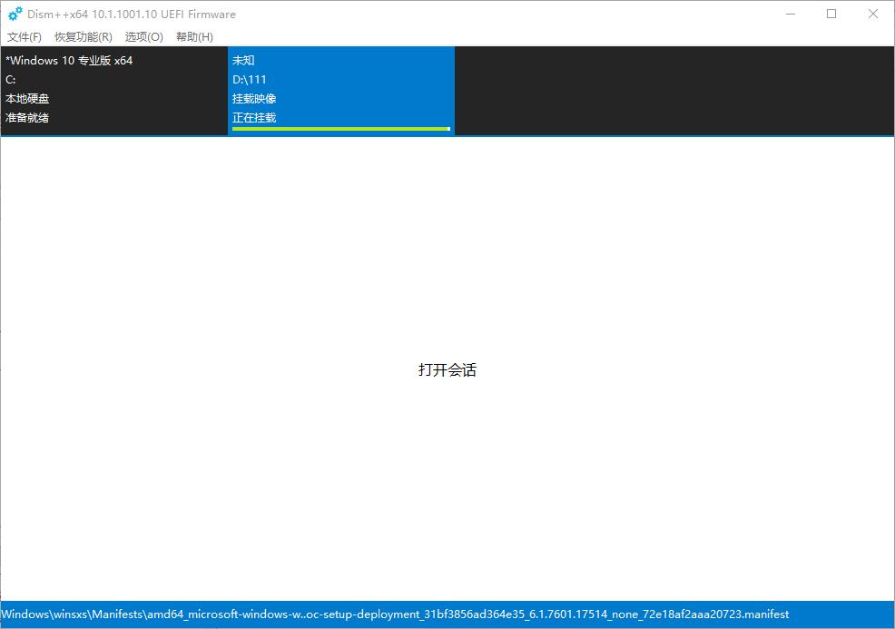This screenshot has width=895, height=629.
Task: Open the 恢复功能(R) menu
Action: click(x=82, y=36)
